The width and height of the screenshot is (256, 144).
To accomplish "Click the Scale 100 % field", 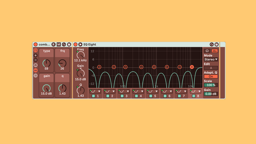I will (x=211, y=85).
